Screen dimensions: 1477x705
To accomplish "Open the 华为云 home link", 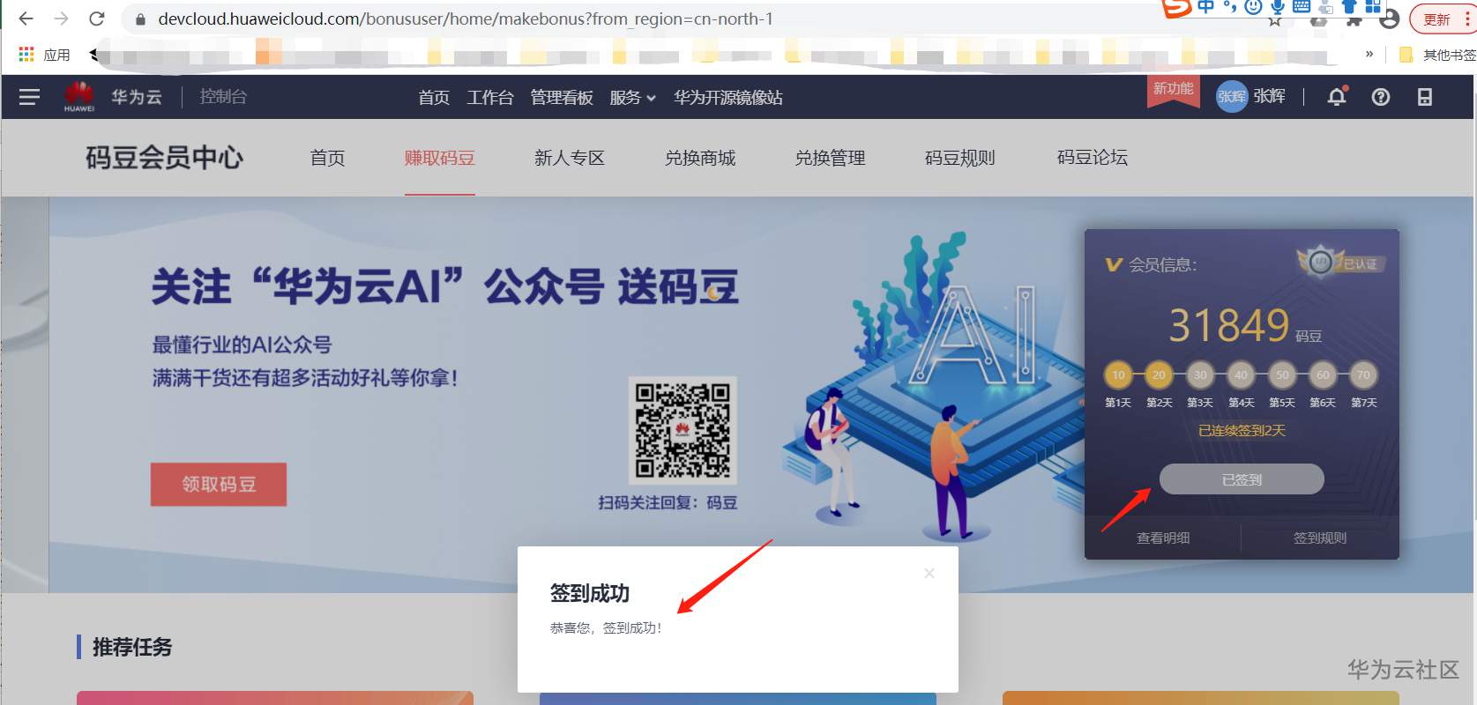I will (137, 97).
